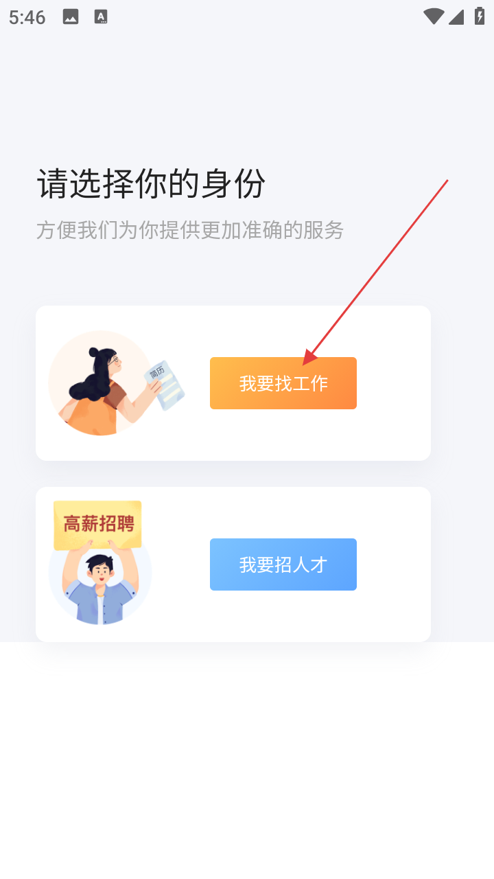This screenshot has width=494, height=879.
Task: Tap the 方便我们为你提供更加准确的服务 subtitle
Action: (x=190, y=230)
